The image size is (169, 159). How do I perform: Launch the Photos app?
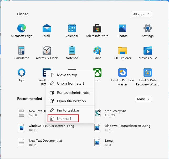point(122,28)
